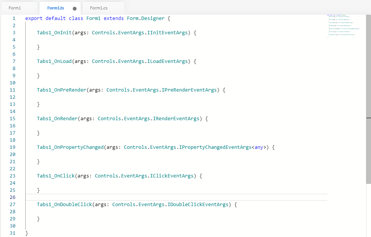
Task: Click the Tabs1_OnPropertyChanged method name
Action: (70, 147)
